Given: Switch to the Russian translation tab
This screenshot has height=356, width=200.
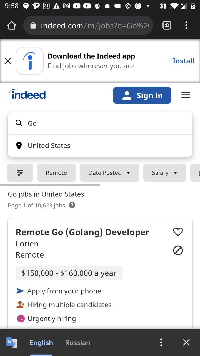Looking at the screenshot, I should click(x=77, y=343).
